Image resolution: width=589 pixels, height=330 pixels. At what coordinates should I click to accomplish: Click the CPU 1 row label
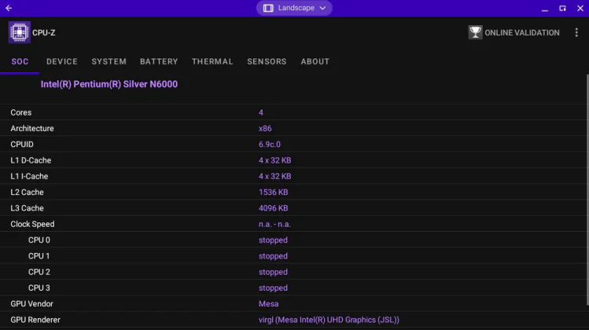[x=39, y=256]
